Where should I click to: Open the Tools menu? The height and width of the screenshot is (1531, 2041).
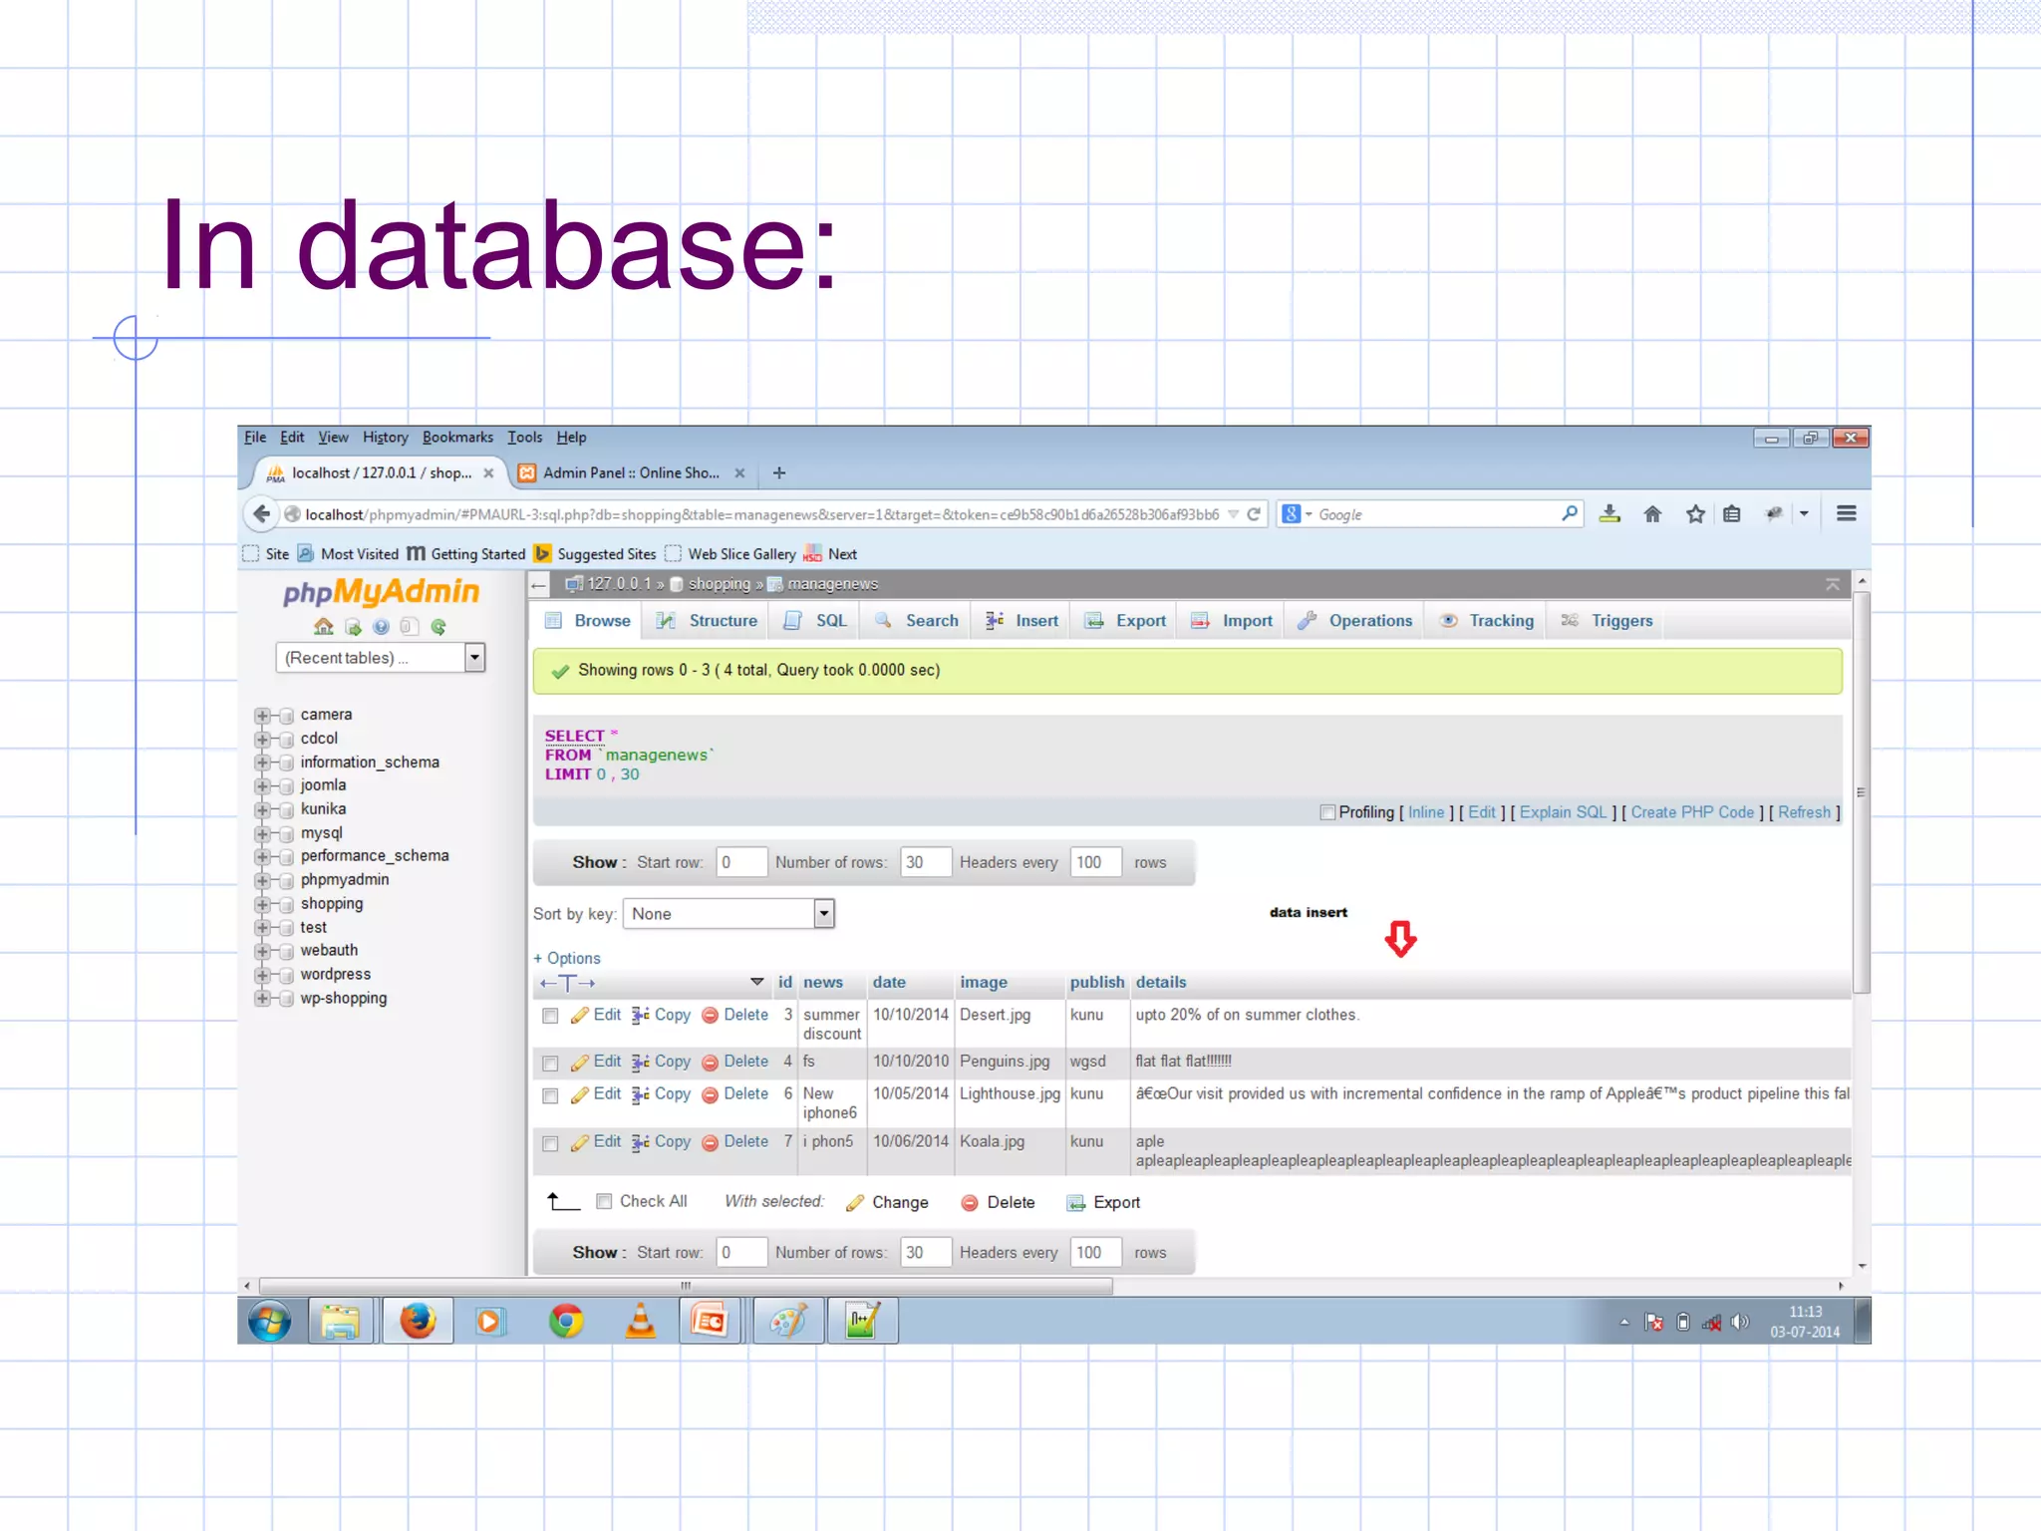pyautogui.click(x=524, y=437)
